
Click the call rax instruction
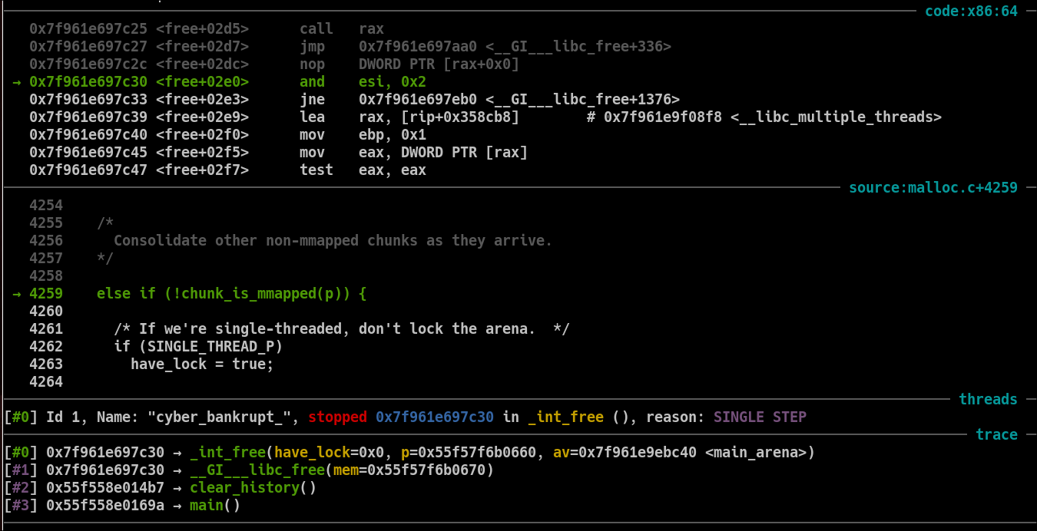tap(341, 29)
